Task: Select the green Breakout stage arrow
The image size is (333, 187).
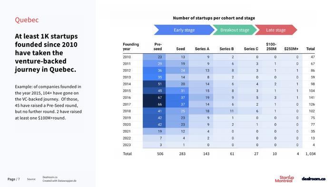Action: 235,30
